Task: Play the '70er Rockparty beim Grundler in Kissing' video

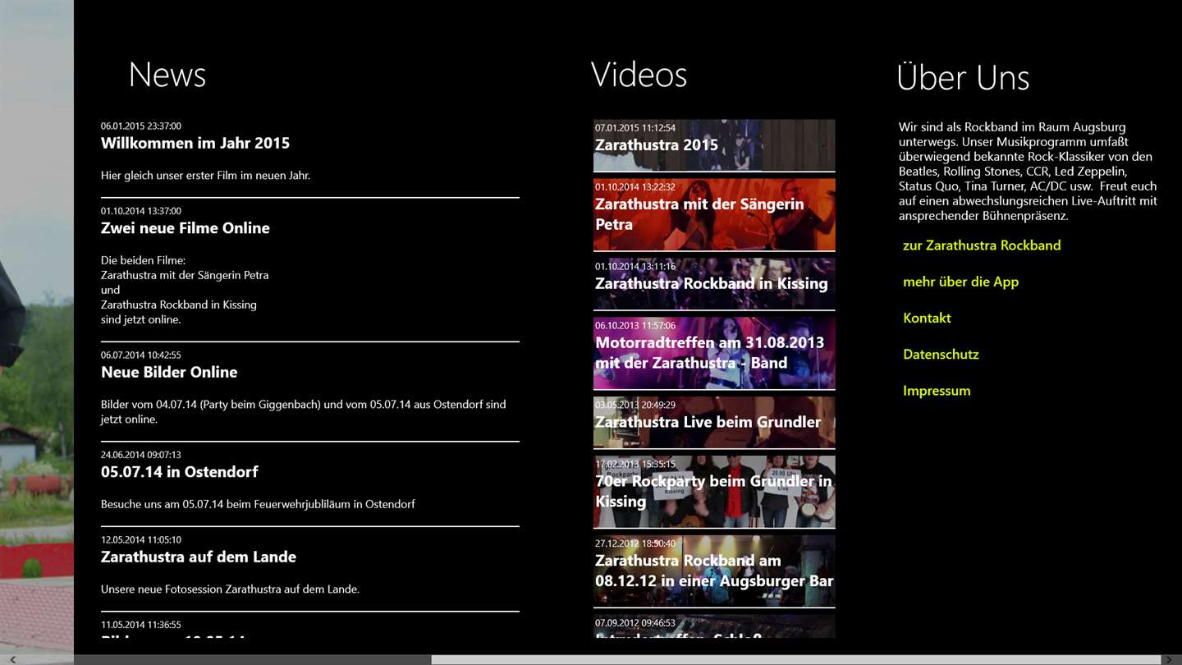Action: (x=714, y=492)
